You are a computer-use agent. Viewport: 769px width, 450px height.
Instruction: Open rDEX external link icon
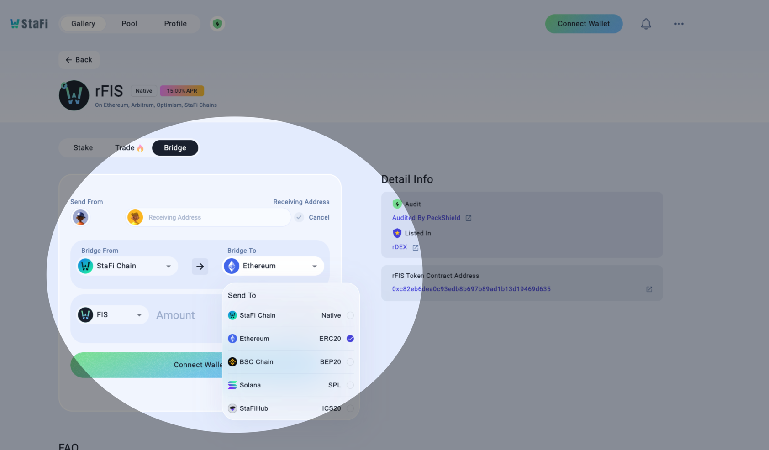(x=416, y=247)
